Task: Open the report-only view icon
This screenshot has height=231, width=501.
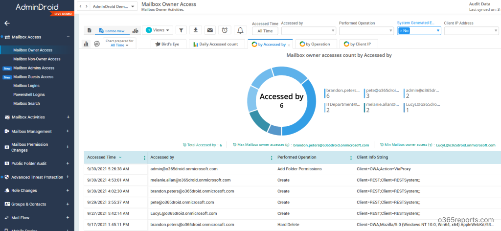Action: click(x=90, y=30)
